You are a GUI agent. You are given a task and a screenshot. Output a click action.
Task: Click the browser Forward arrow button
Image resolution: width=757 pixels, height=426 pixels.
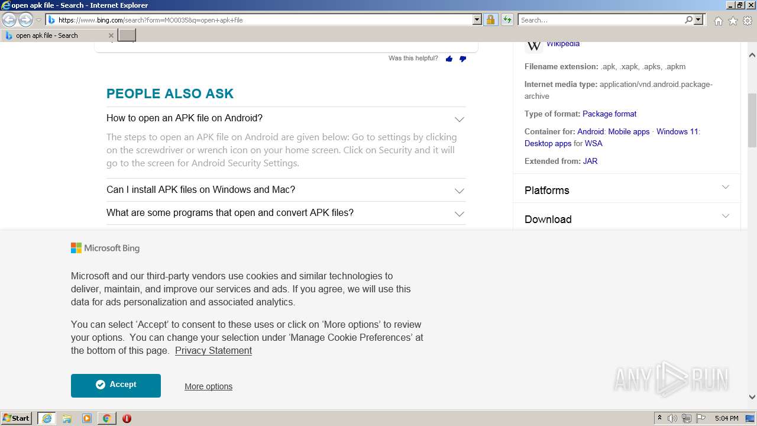click(x=25, y=20)
